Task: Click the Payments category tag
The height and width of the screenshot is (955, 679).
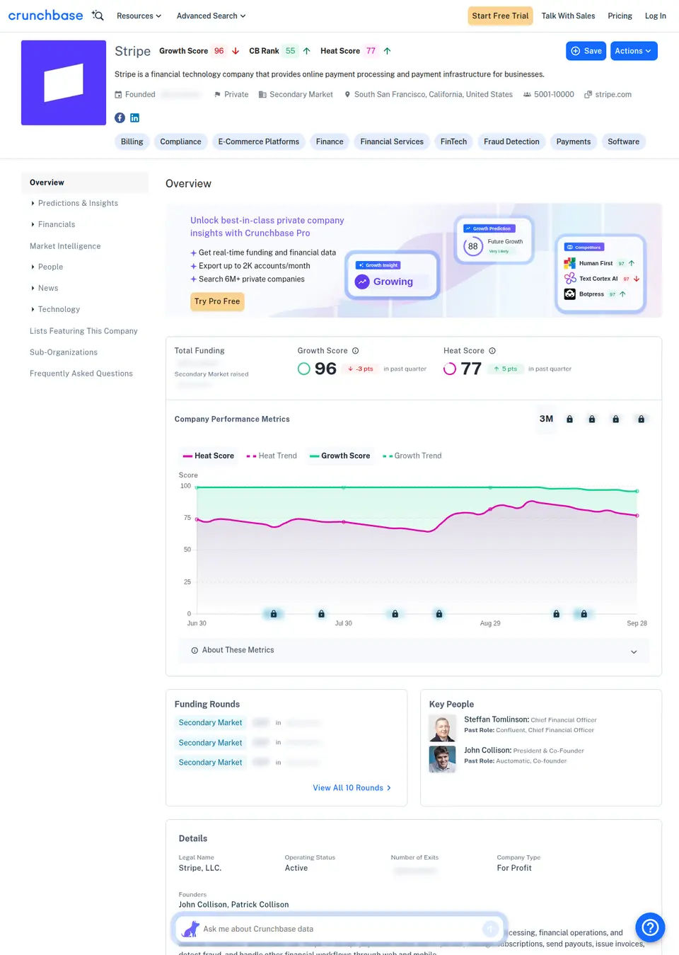Action: point(573,142)
